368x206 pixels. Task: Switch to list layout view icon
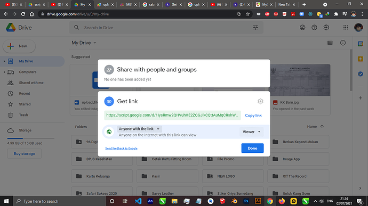tap(330, 43)
